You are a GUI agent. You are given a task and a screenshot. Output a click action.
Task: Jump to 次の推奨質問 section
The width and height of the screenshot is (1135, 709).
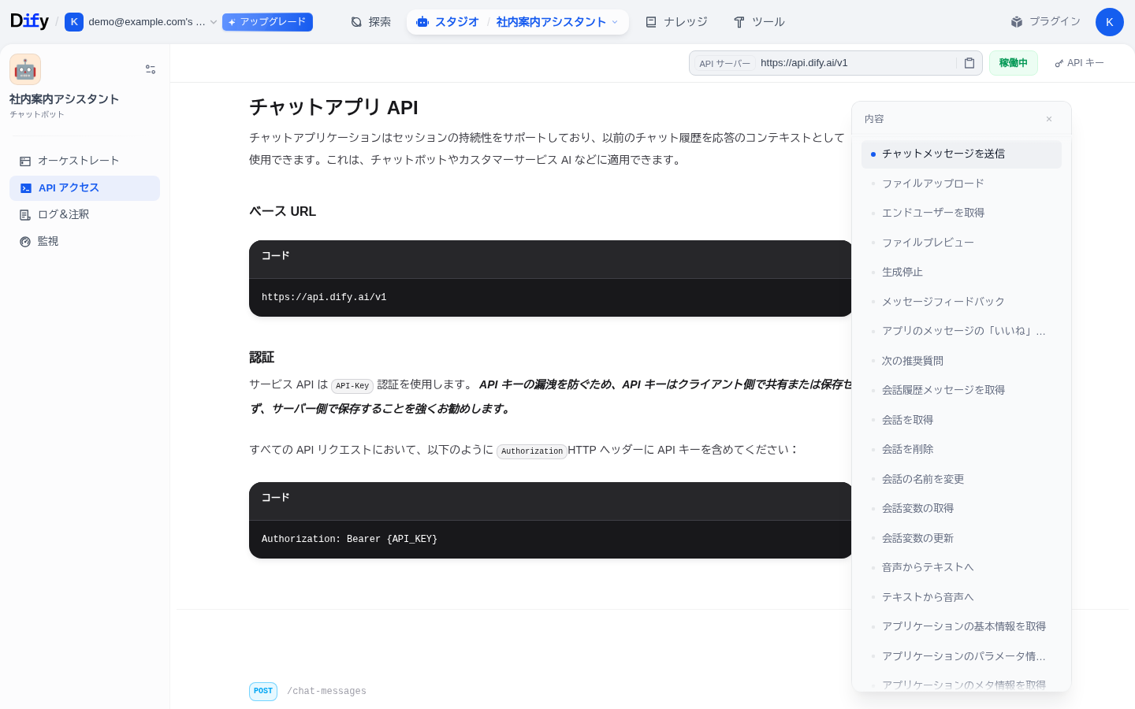click(962, 361)
